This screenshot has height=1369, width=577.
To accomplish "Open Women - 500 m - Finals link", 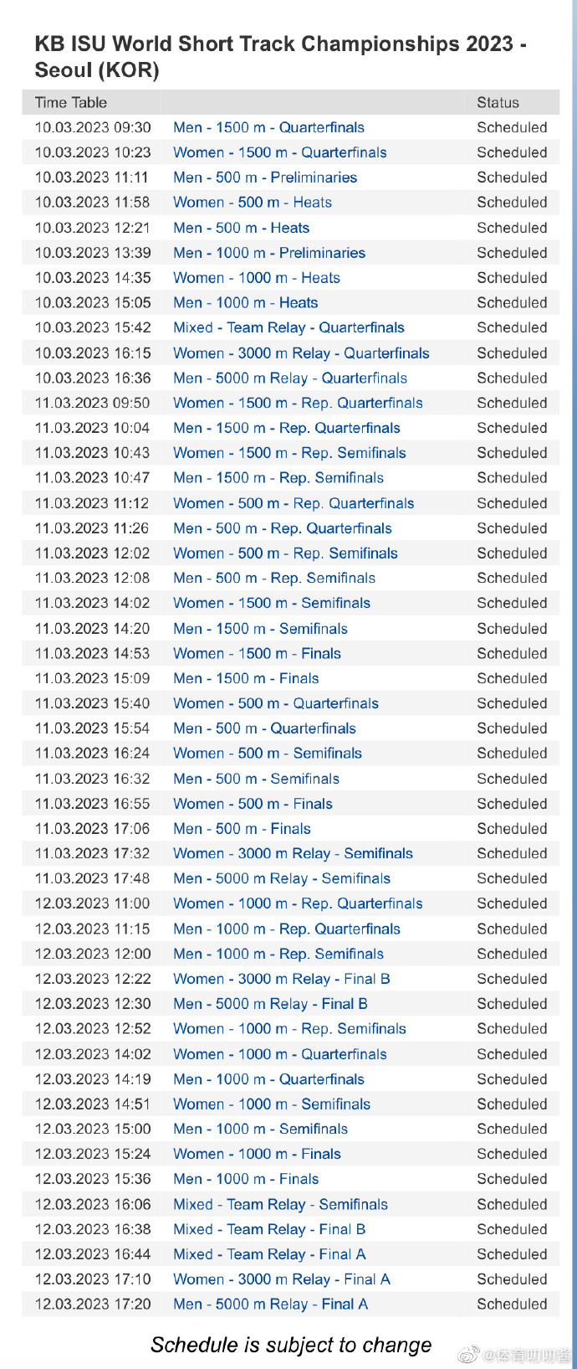I will [253, 804].
